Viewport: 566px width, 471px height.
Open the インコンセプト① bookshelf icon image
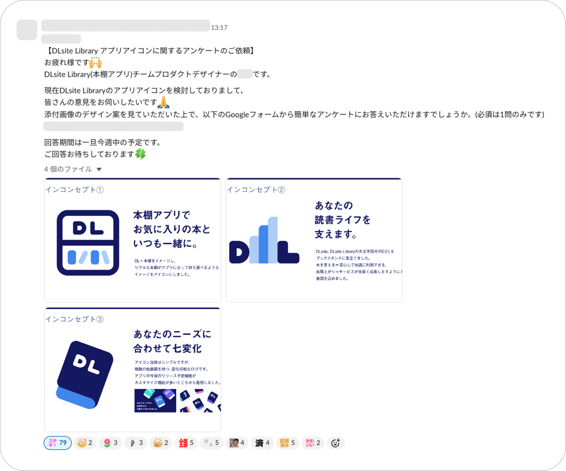tap(132, 240)
